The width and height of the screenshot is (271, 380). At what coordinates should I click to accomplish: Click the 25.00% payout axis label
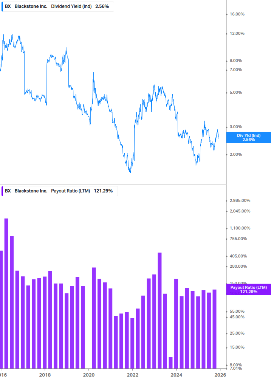point(237,333)
